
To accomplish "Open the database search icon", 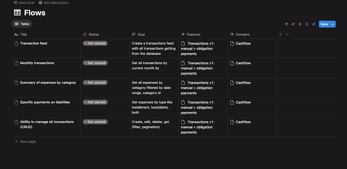I will click(307, 24).
